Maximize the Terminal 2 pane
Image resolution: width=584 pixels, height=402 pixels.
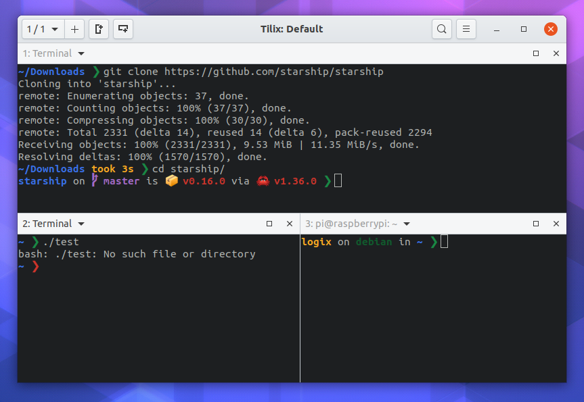pos(269,223)
